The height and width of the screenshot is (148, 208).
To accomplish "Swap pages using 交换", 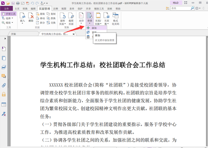I will [51, 23].
